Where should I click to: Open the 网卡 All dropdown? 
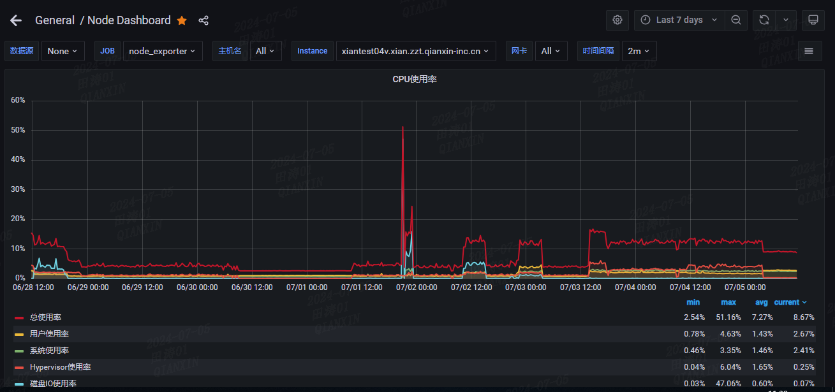pyautogui.click(x=551, y=51)
